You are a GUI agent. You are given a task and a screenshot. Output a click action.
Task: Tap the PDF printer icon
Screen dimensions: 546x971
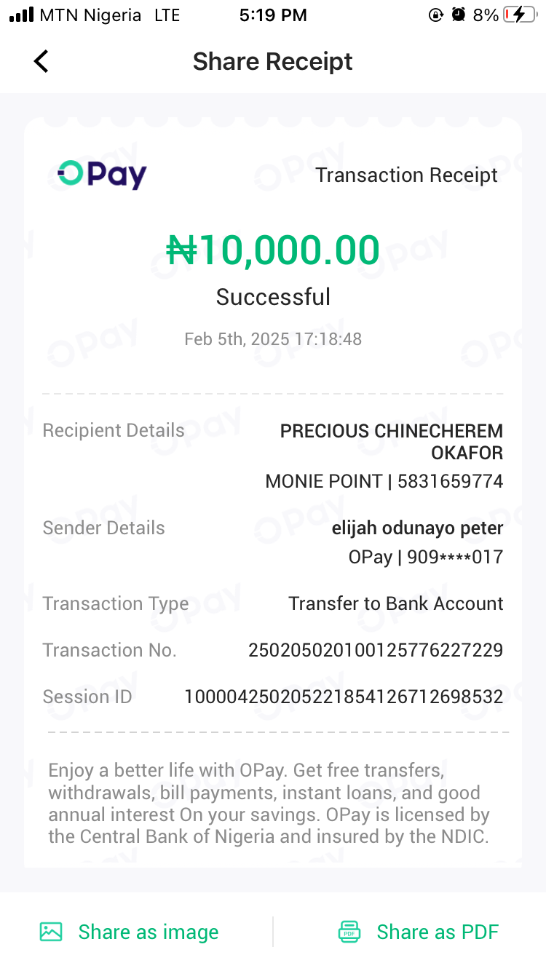349,932
